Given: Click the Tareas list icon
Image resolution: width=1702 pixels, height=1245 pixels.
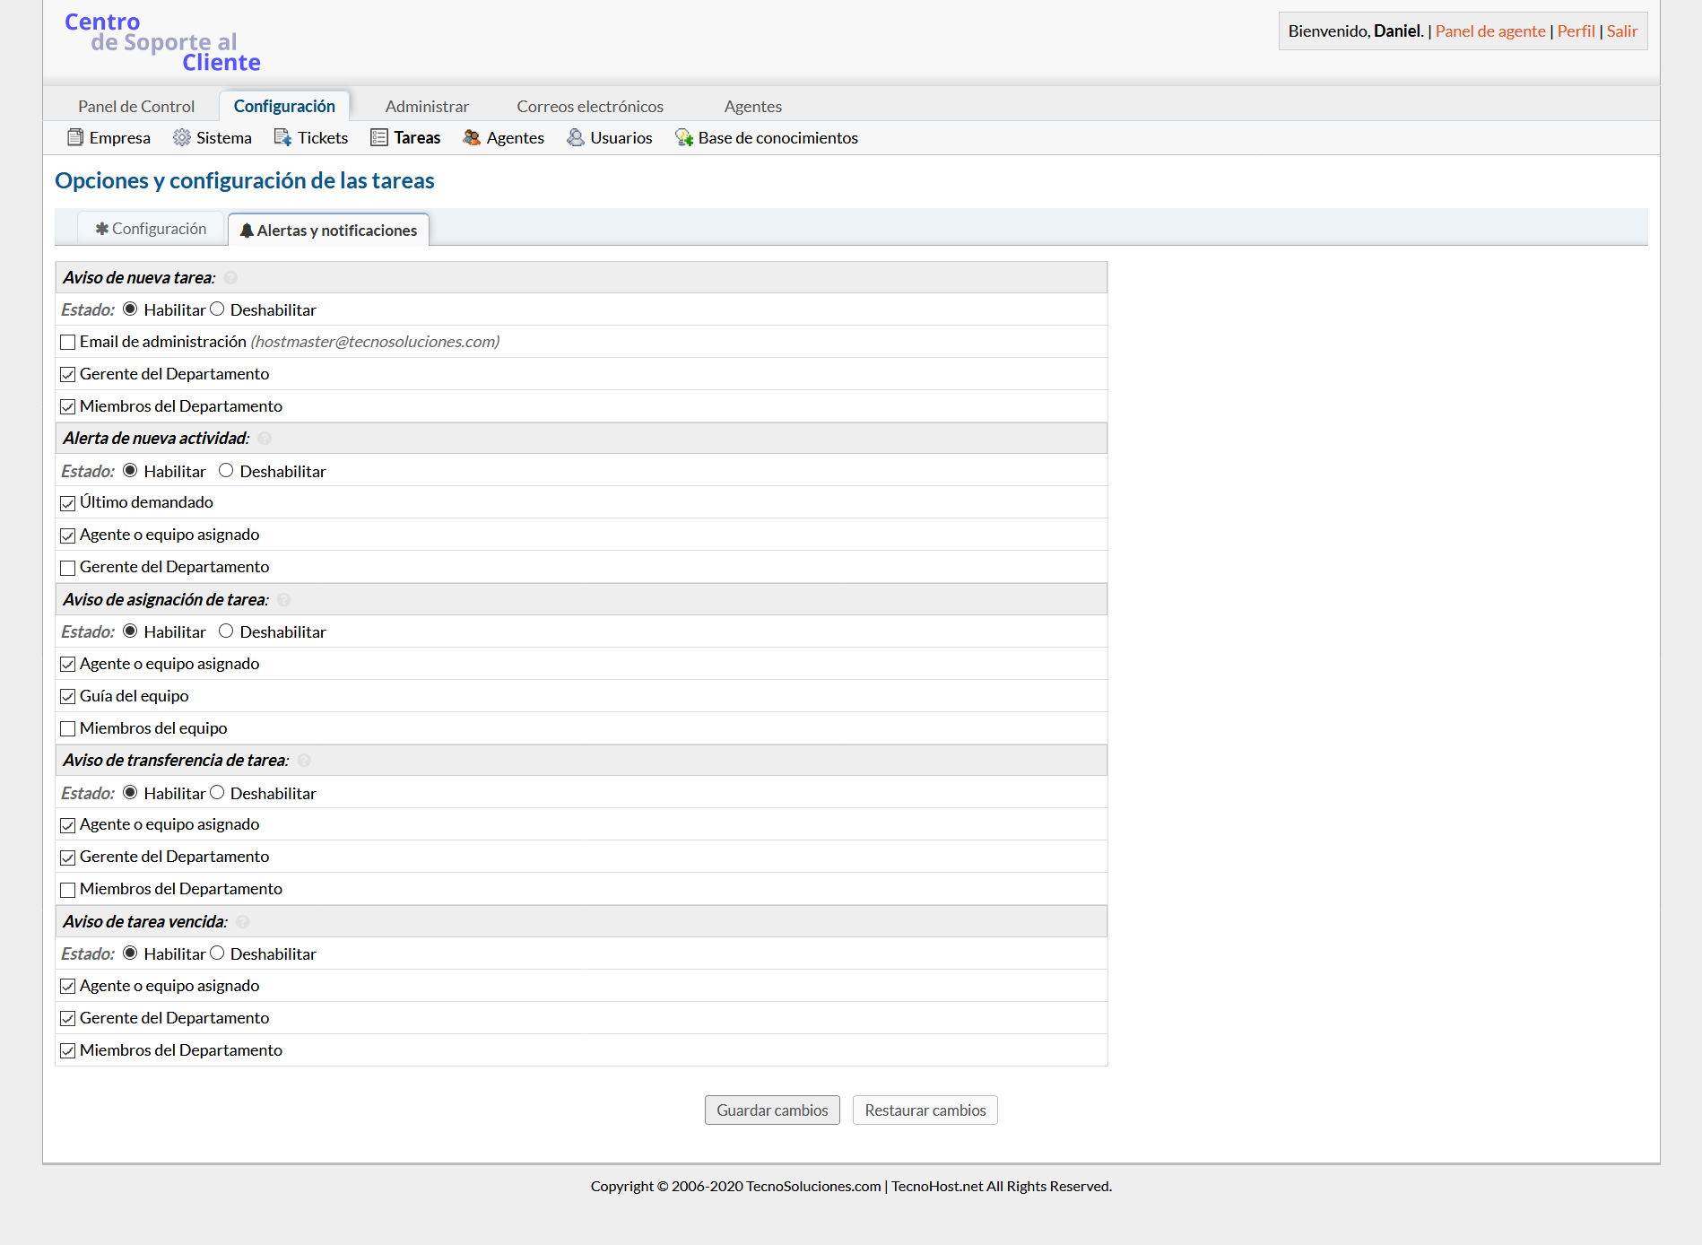Looking at the screenshot, I should tap(379, 137).
